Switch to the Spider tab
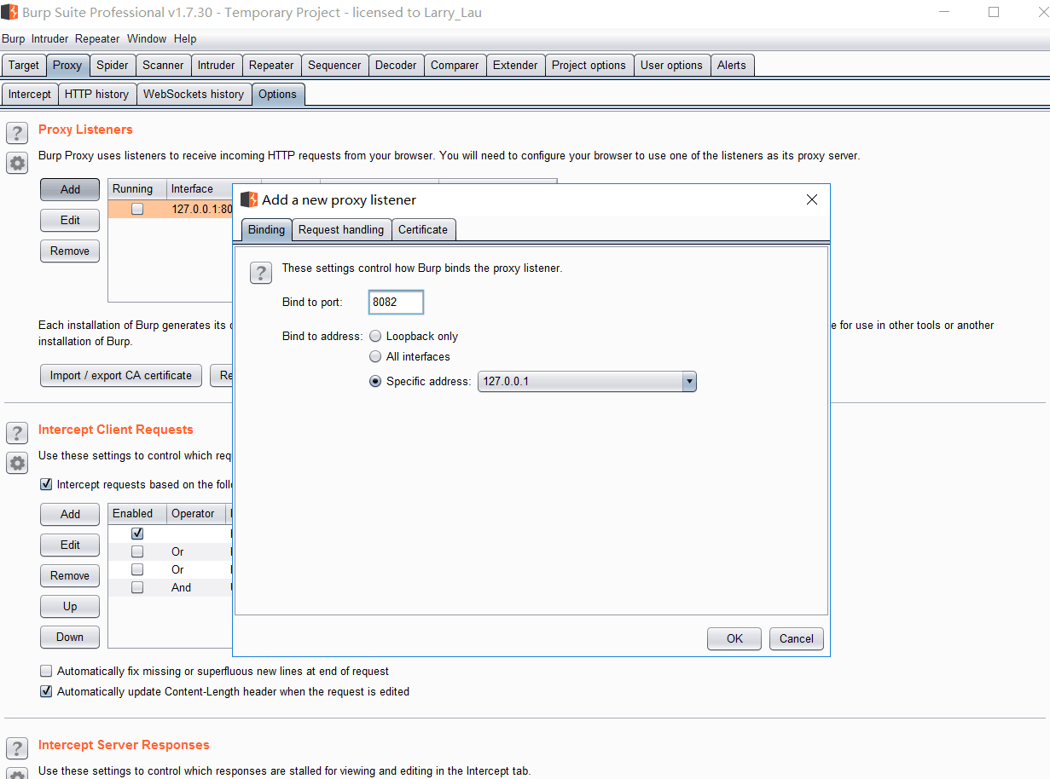 pyautogui.click(x=112, y=65)
